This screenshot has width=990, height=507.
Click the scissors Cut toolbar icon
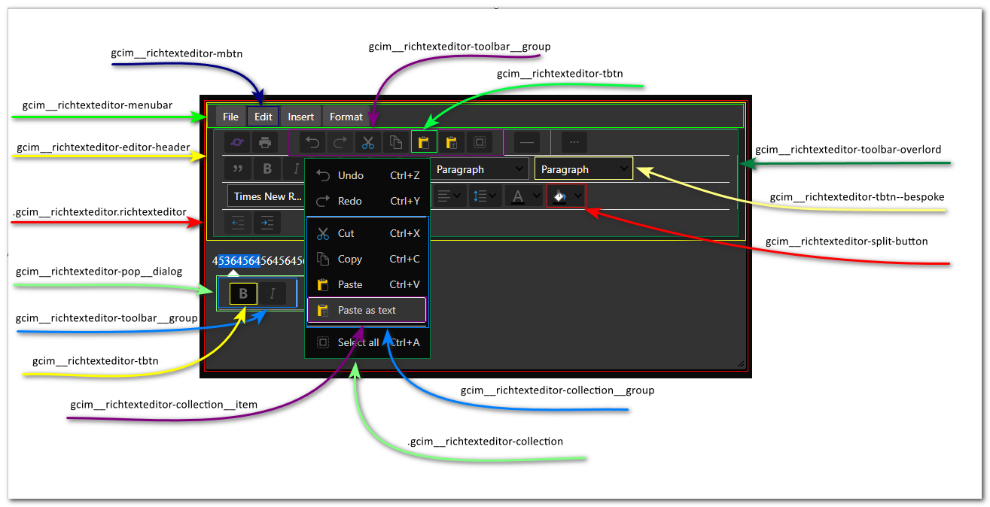point(367,142)
